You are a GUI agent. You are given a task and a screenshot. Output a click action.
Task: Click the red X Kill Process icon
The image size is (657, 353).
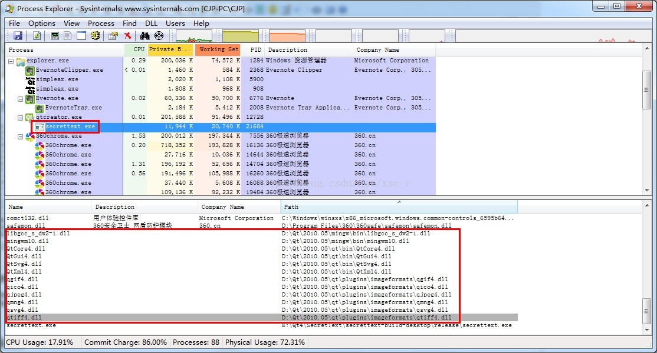click(127, 36)
